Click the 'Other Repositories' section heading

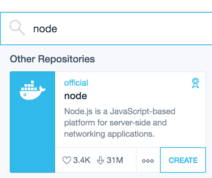point(52,59)
